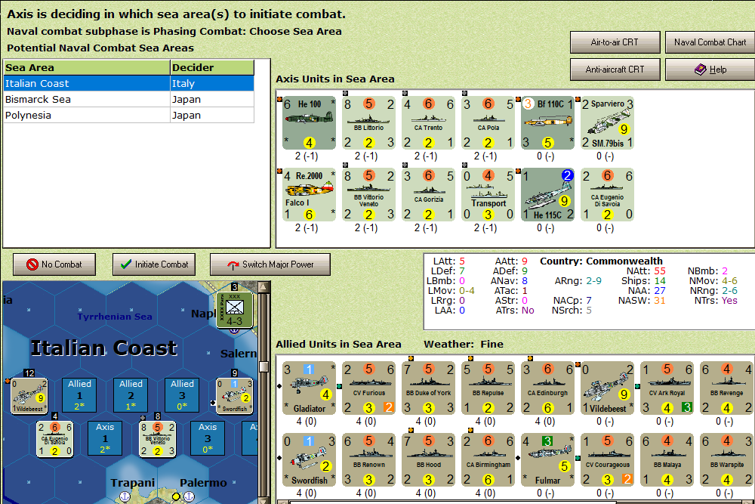Image resolution: width=755 pixels, height=504 pixels.
Task: Choose the BB Repulse battleship counter
Action: point(488,388)
